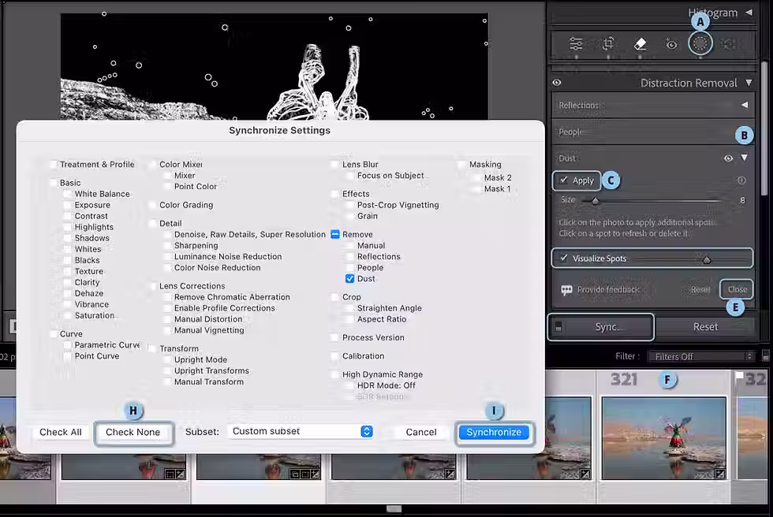Check the Process Version checkbox
The image size is (773, 517).
334,338
